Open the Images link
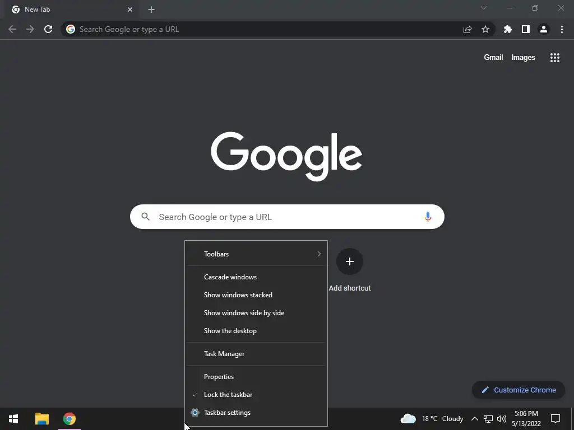Viewport: 574px width, 430px height. (x=523, y=58)
